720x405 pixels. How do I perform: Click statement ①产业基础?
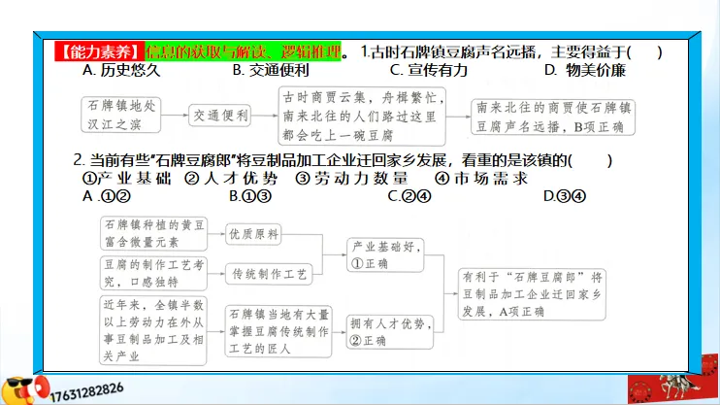[127, 179]
